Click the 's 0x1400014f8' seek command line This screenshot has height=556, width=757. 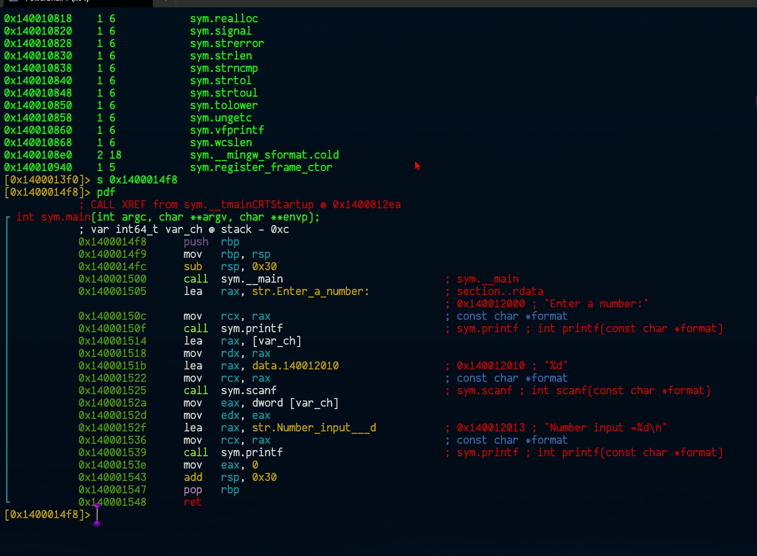click(x=137, y=180)
